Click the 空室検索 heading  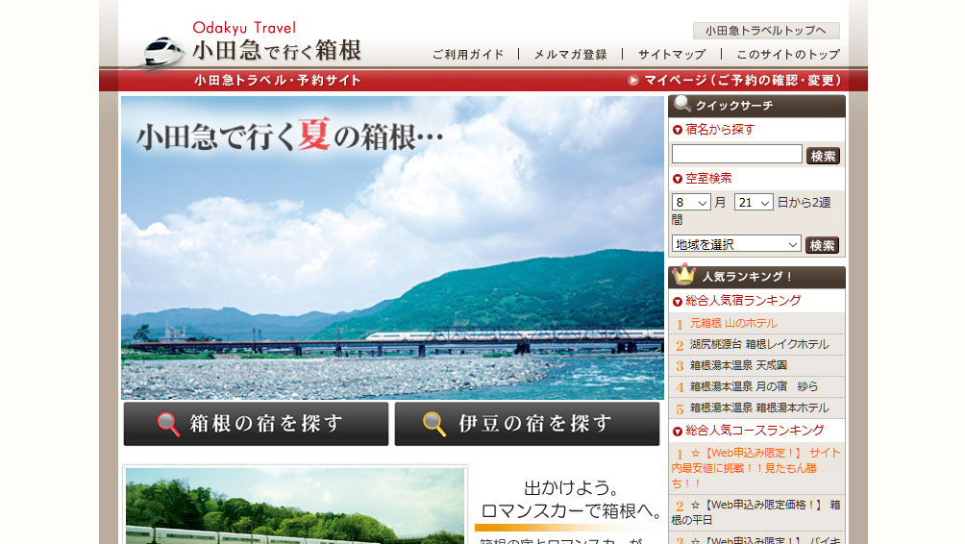point(708,179)
